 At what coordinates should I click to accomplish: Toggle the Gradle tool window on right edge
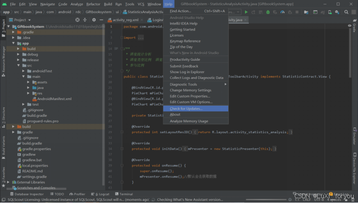pyautogui.click(x=355, y=25)
